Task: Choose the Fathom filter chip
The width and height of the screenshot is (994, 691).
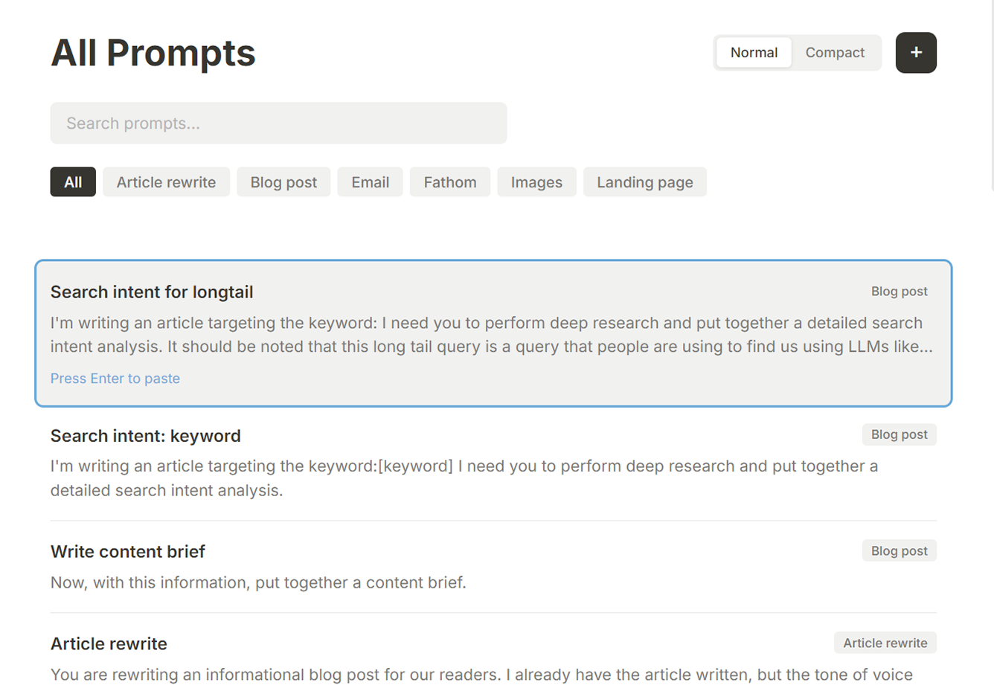Action: (449, 181)
